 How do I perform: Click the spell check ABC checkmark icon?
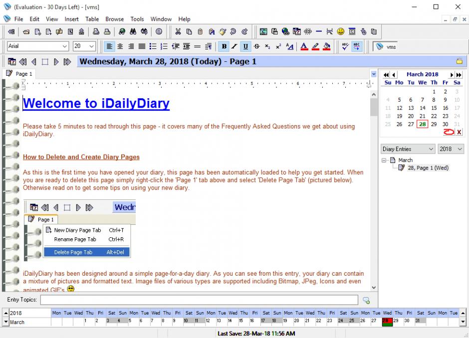[x=345, y=46]
